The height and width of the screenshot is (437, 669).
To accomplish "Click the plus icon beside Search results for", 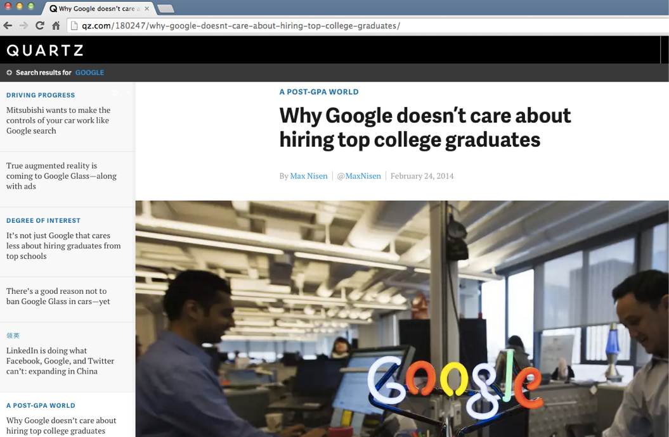I will coord(9,73).
